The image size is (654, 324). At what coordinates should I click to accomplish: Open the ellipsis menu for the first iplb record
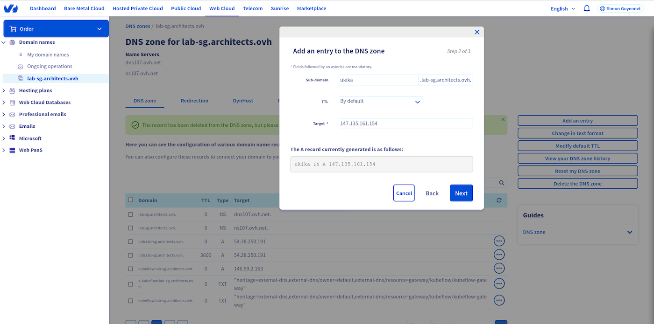tap(499, 241)
